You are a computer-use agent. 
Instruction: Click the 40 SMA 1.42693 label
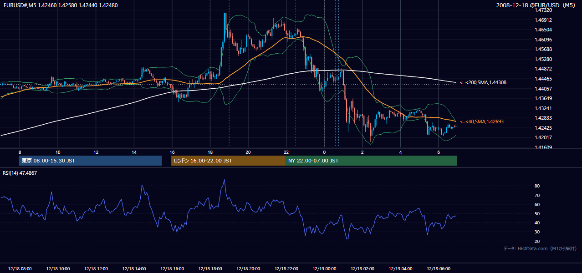coord(481,121)
